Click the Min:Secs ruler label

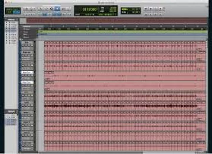[x=26, y=29]
